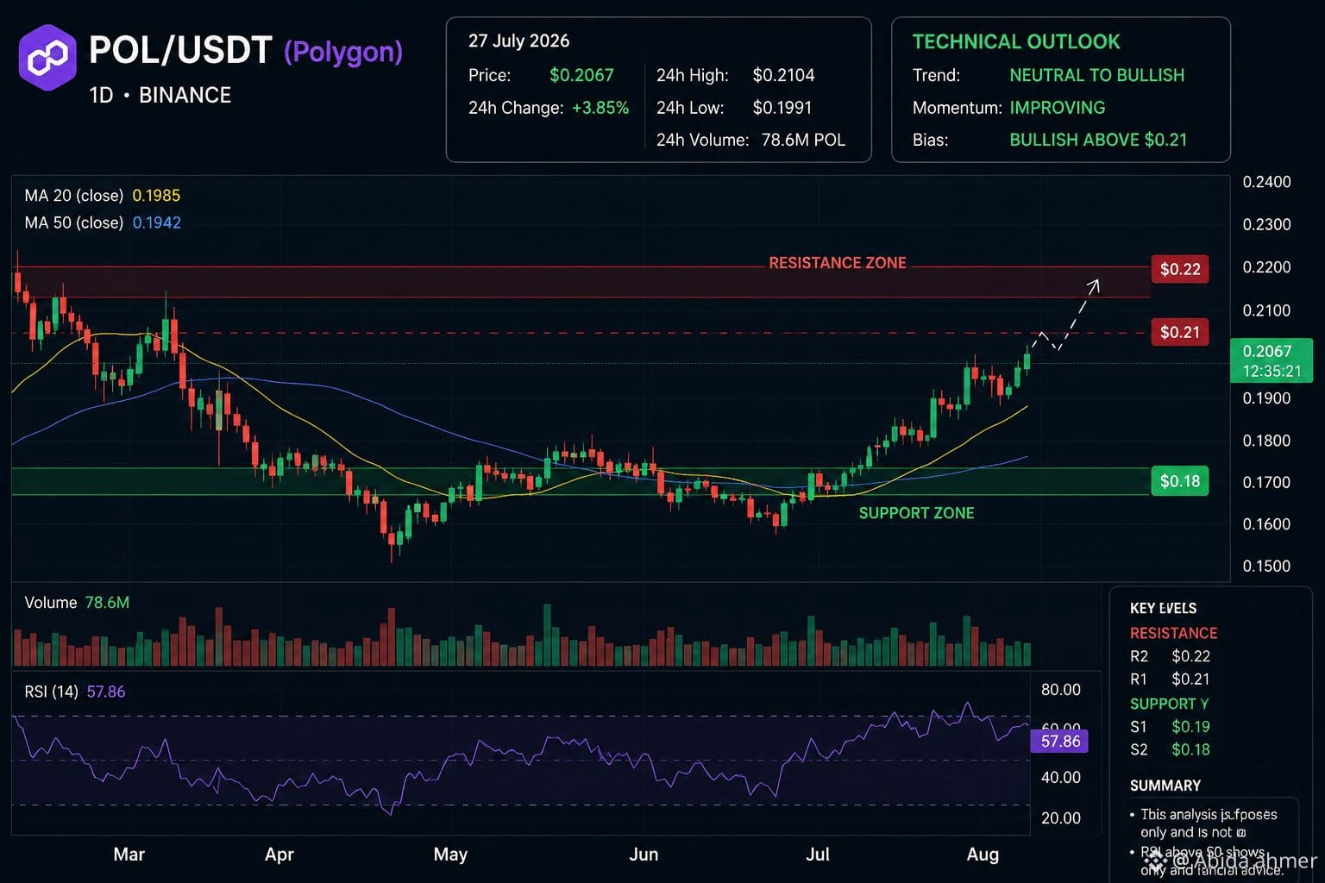The width and height of the screenshot is (1325, 883).
Task: Click the 80.00 RSI axis label
Action: point(1060,690)
